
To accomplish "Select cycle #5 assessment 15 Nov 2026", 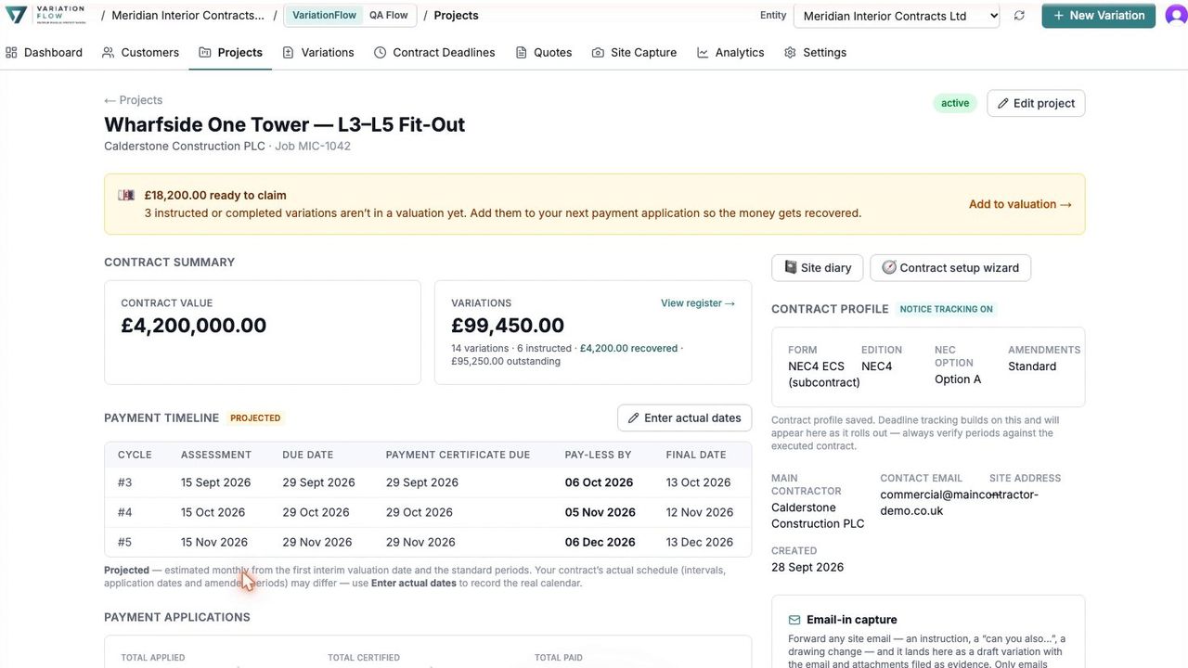I will coord(214,542).
